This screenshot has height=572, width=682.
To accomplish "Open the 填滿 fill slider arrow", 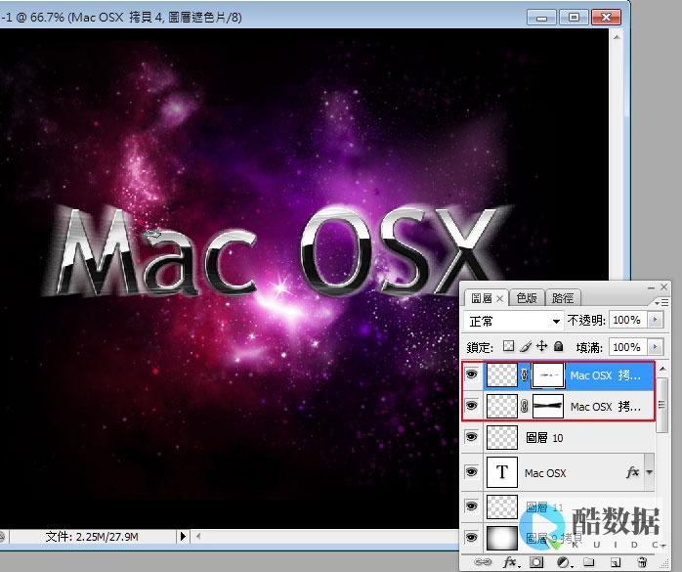I will 655,347.
